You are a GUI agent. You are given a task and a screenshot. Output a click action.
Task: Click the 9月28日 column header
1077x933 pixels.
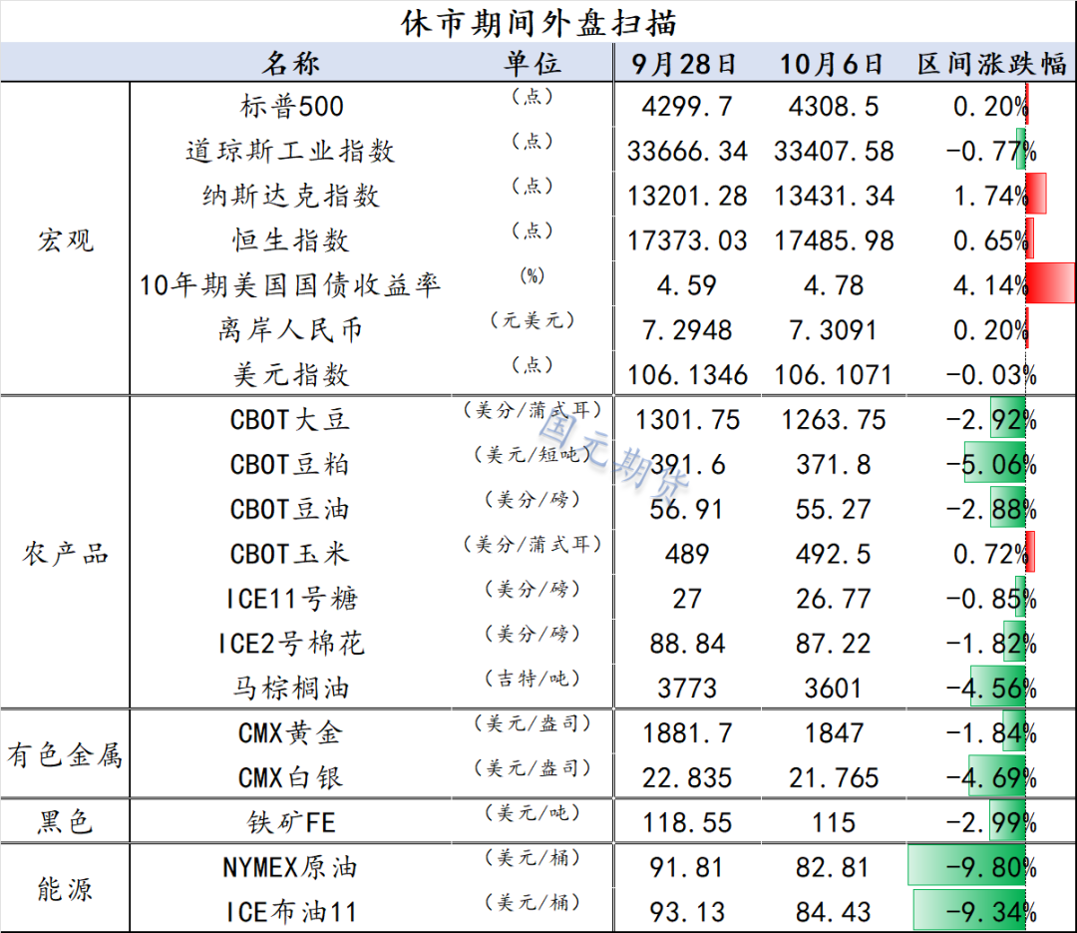(683, 64)
